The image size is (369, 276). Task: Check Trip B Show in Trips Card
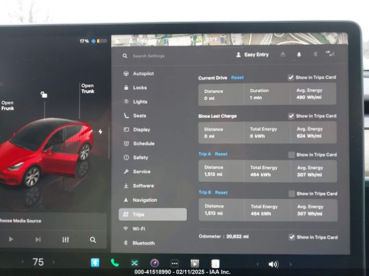pos(292,194)
